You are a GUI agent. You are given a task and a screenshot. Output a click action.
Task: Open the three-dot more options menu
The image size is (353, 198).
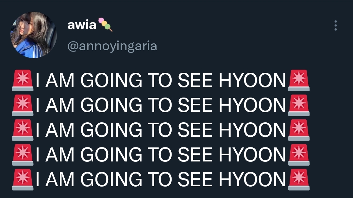click(x=335, y=25)
